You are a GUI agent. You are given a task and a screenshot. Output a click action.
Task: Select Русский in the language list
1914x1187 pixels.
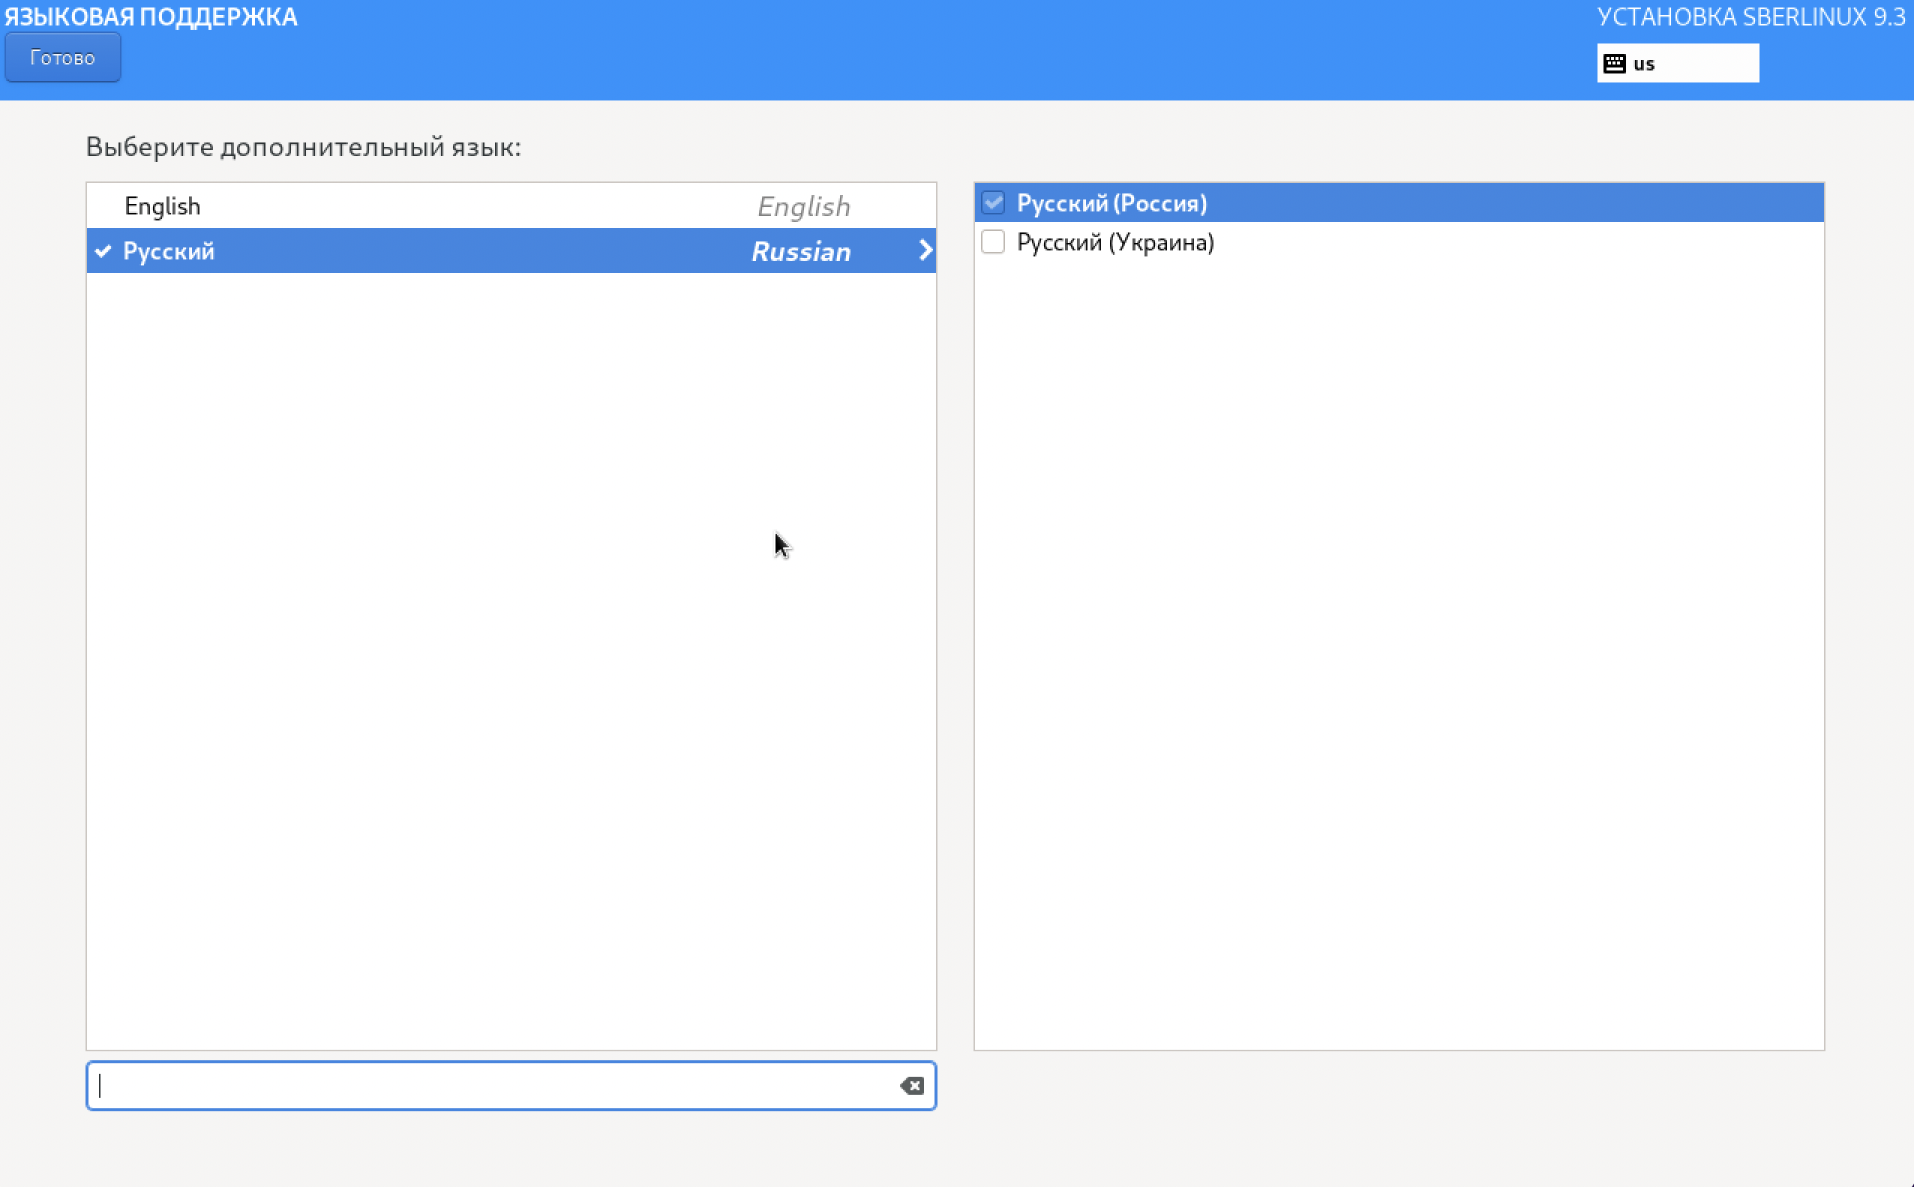pos(169,251)
